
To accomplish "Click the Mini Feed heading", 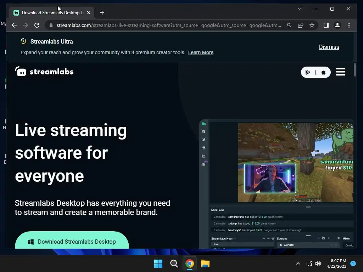I will [217, 210].
